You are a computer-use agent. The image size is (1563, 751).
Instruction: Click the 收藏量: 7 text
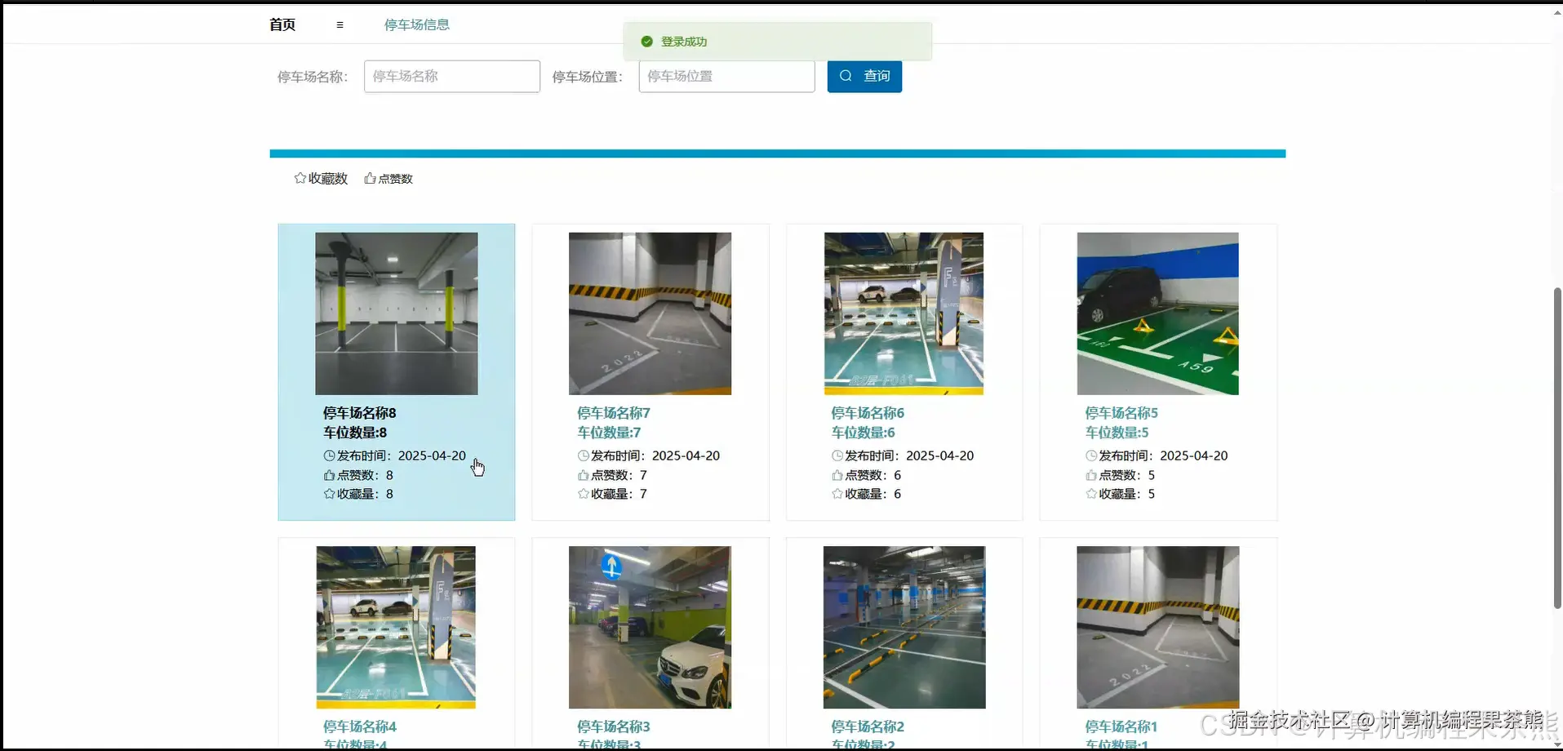pyautogui.click(x=619, y=494)
